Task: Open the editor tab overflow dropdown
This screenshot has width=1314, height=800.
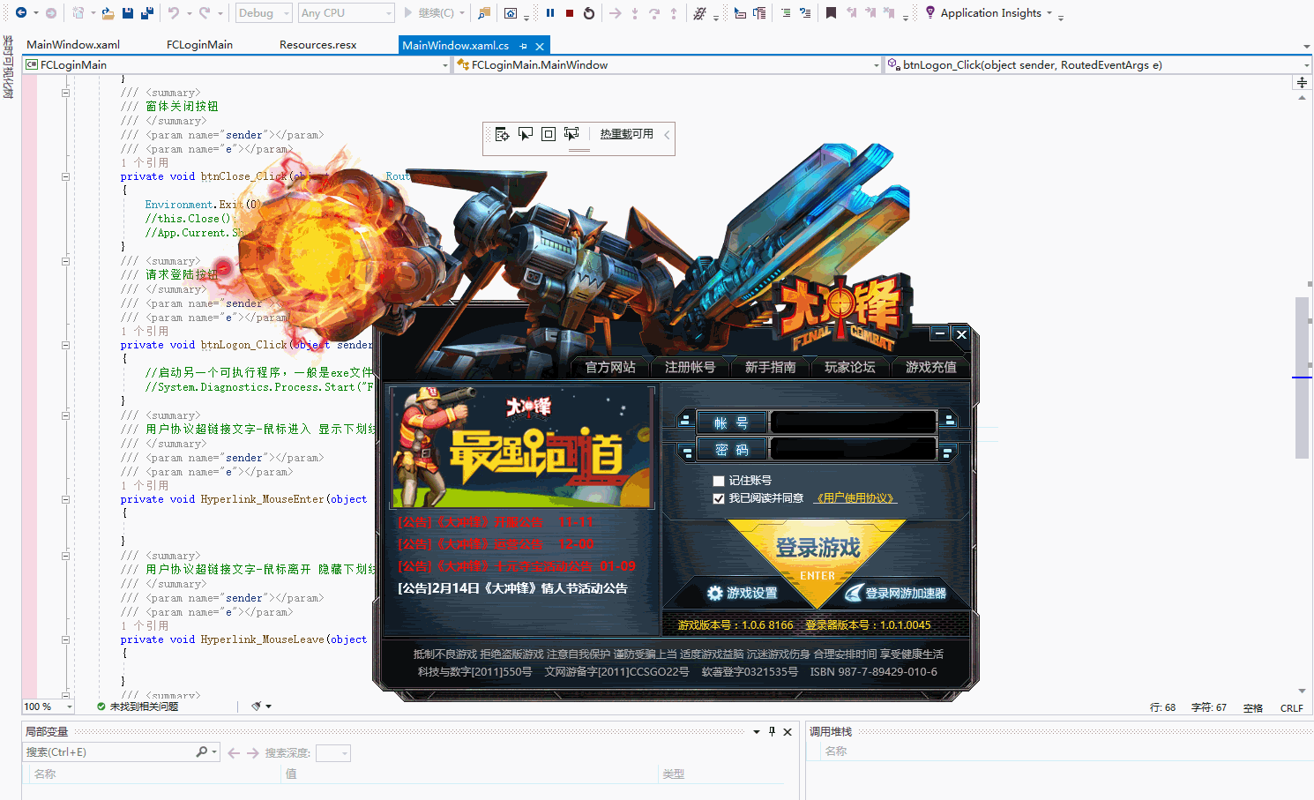Action: coord(1306,46)
